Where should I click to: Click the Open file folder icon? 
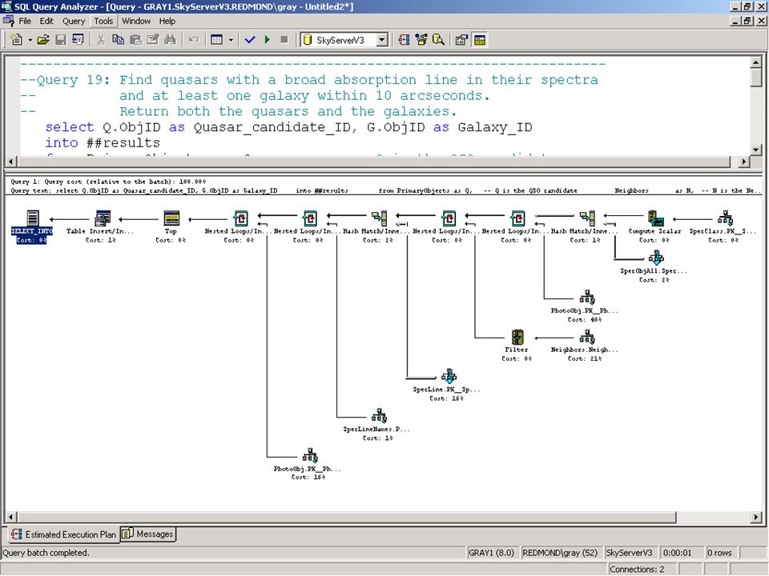pos(43,40)
